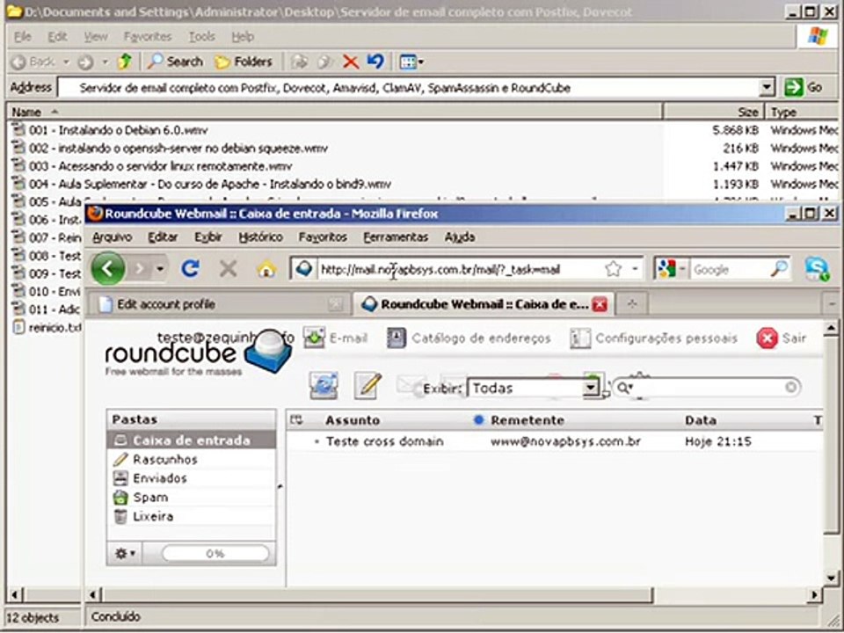Open the E-mail section in Roundcube

click(x=336, y=338)
